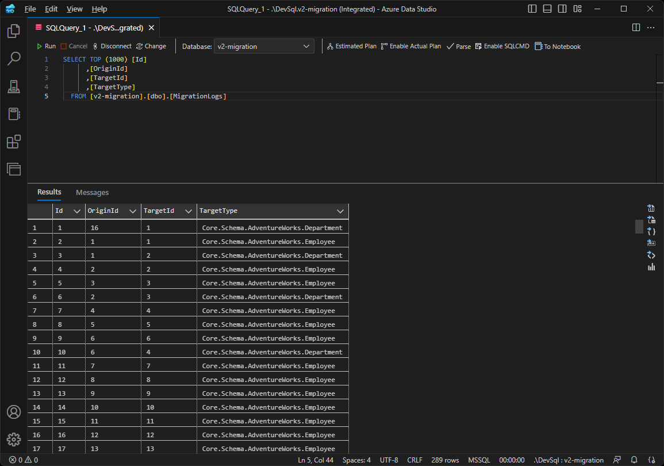Screen dimensions: 664x466
Task: Switch to the Messages tab
Action: point(93,192)
